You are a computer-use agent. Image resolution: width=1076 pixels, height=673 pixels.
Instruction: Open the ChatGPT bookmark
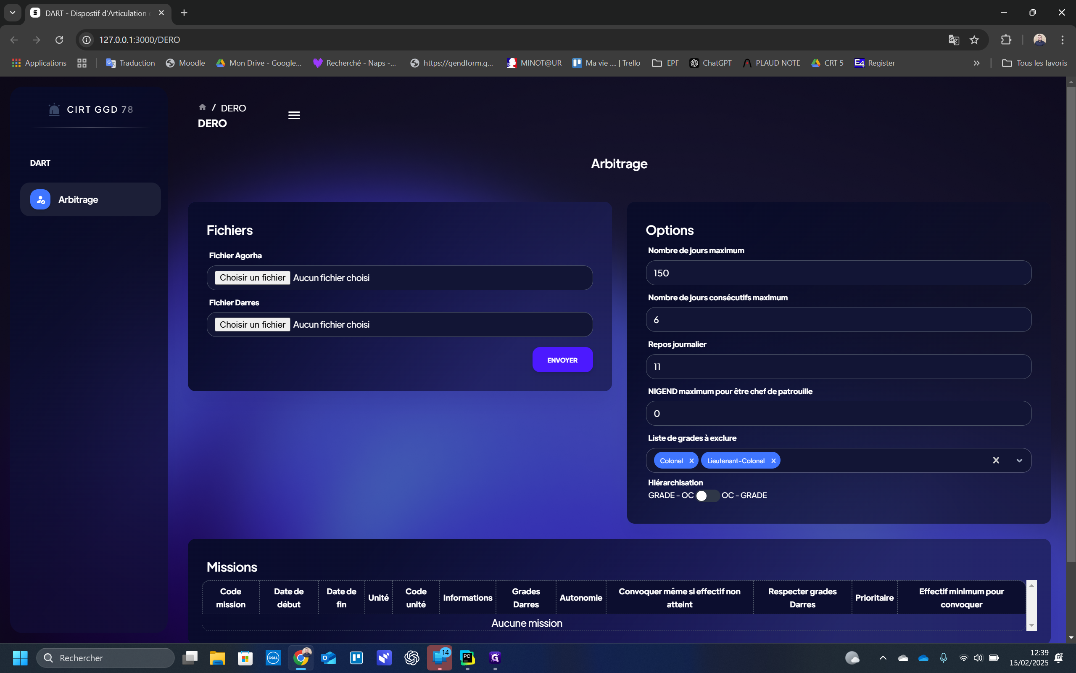point(710,63)
